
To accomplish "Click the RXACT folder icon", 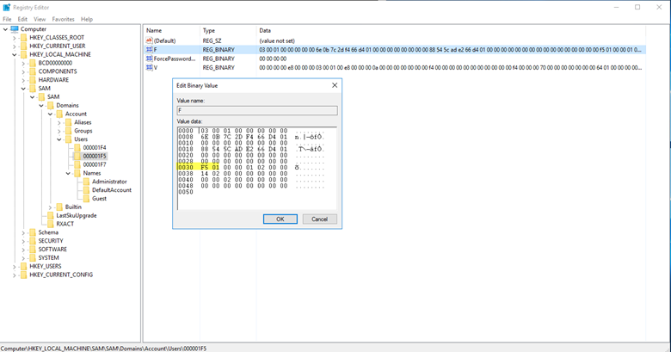I will (51, 224).
